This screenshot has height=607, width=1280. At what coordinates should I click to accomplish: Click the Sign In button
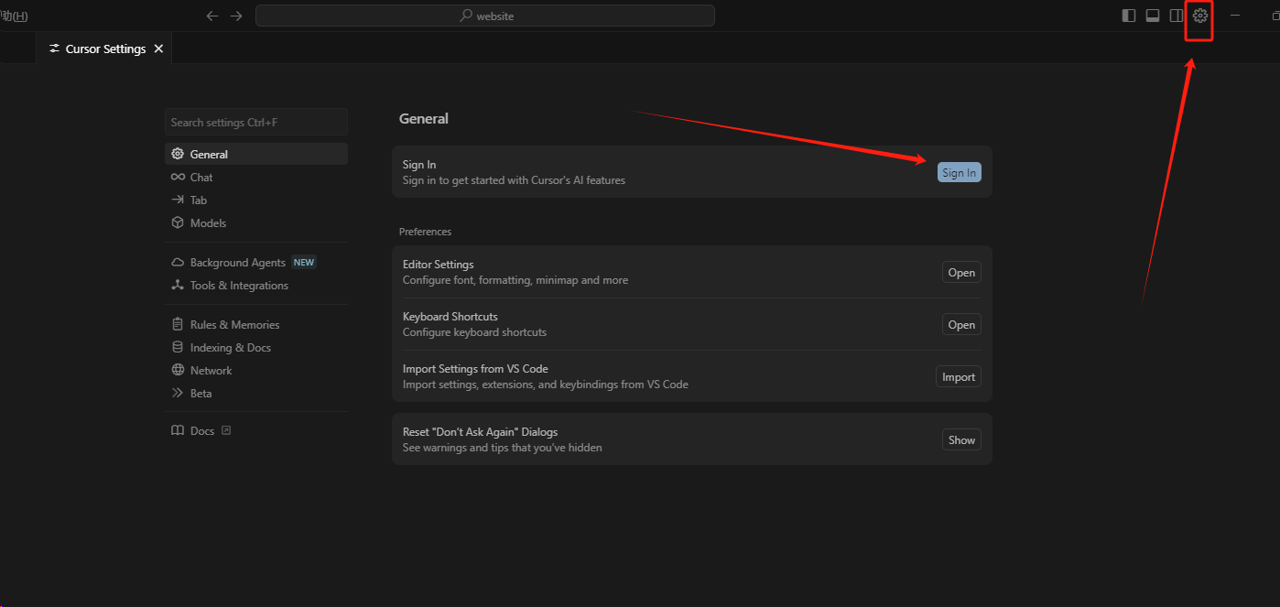(959, 172)
